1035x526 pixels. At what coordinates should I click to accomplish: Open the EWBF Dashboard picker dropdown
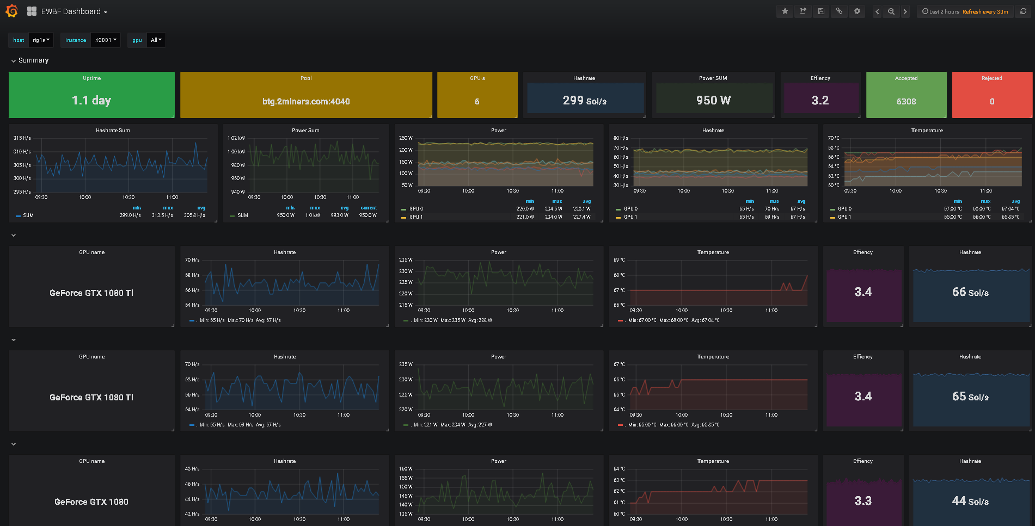[x=74, y=11]
